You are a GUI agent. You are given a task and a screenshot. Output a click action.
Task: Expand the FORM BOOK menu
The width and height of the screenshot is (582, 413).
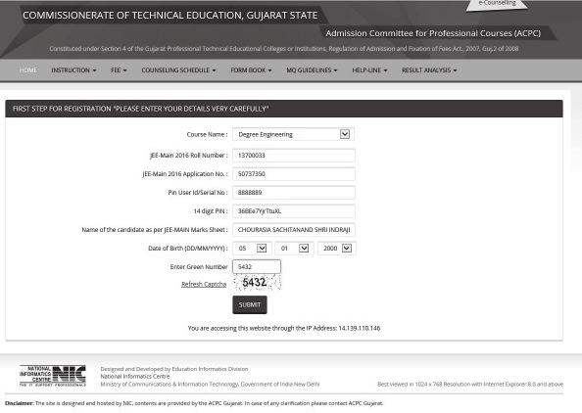click(x=251, y=70)
